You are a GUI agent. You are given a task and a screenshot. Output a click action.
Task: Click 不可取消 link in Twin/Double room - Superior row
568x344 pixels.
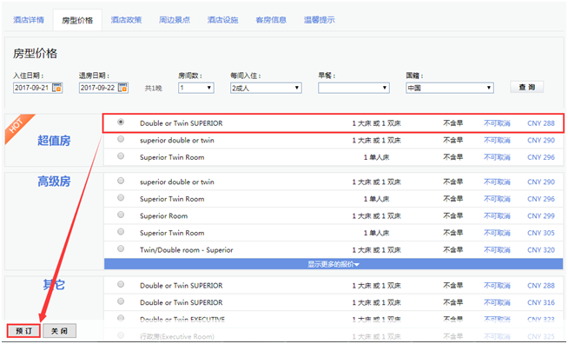coord(497,250)
